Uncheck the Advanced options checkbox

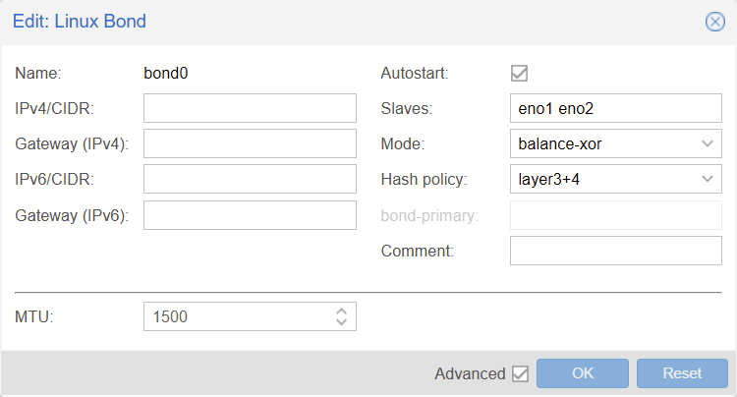(x=520, y=374)
